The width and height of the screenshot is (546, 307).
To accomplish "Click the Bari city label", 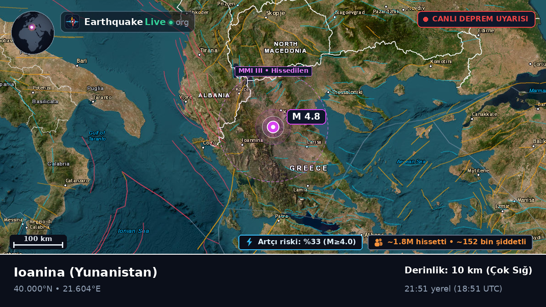I will point(82,61).
